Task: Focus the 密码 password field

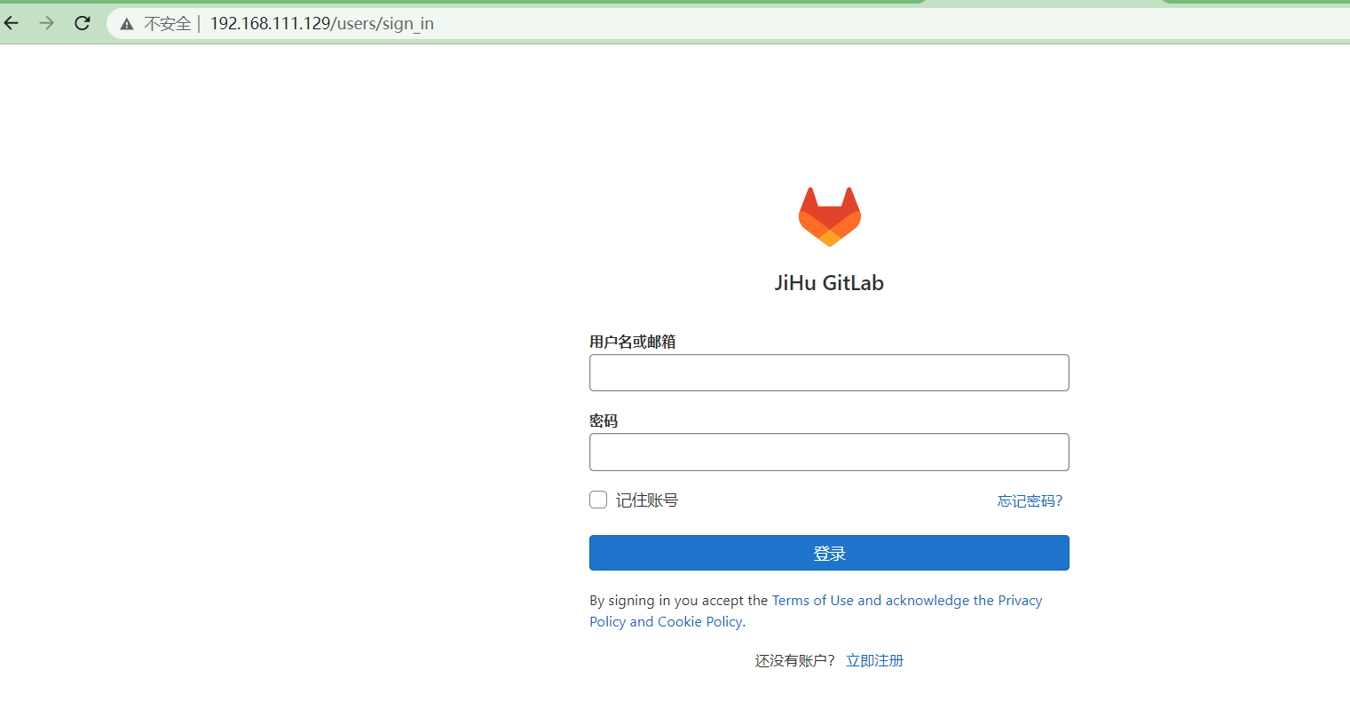Action: pos(829,452)
